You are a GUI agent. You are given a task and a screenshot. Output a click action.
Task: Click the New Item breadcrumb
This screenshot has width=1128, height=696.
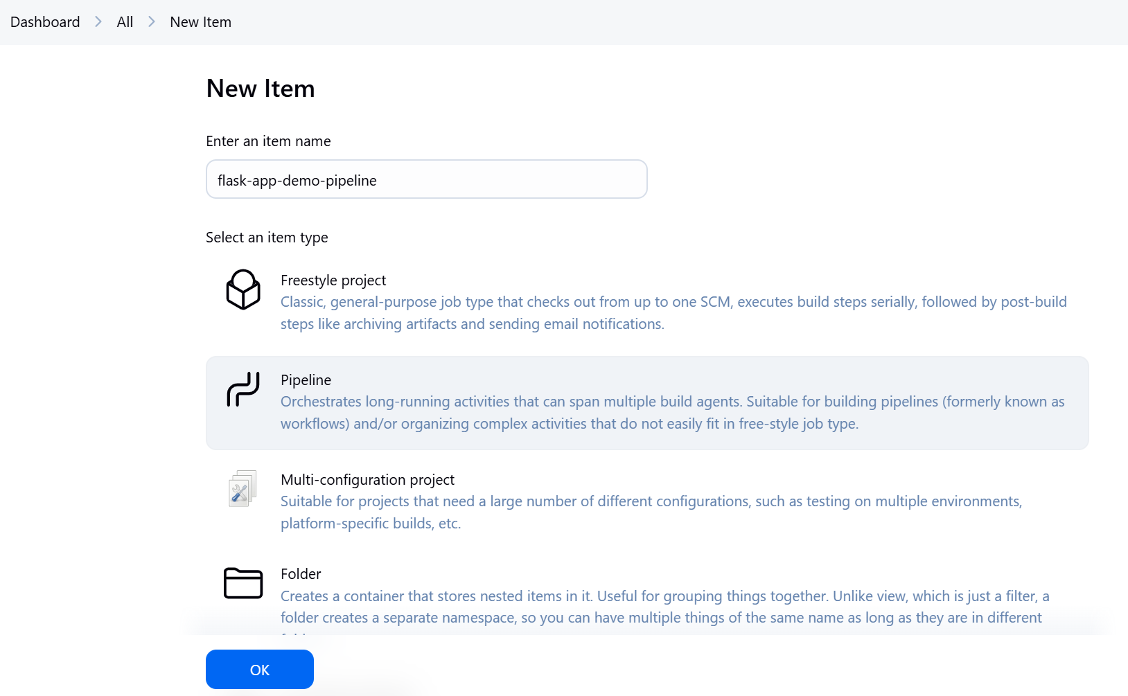pos(201,22)
